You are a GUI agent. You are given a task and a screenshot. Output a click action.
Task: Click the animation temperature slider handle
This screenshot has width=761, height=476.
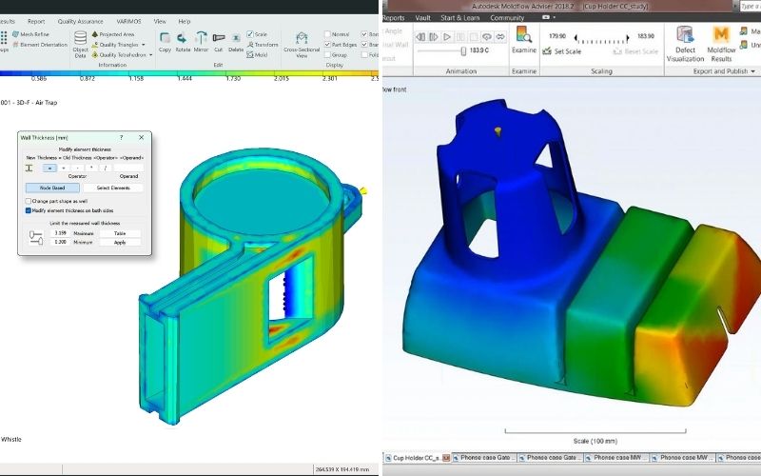[x=463, y=51]
